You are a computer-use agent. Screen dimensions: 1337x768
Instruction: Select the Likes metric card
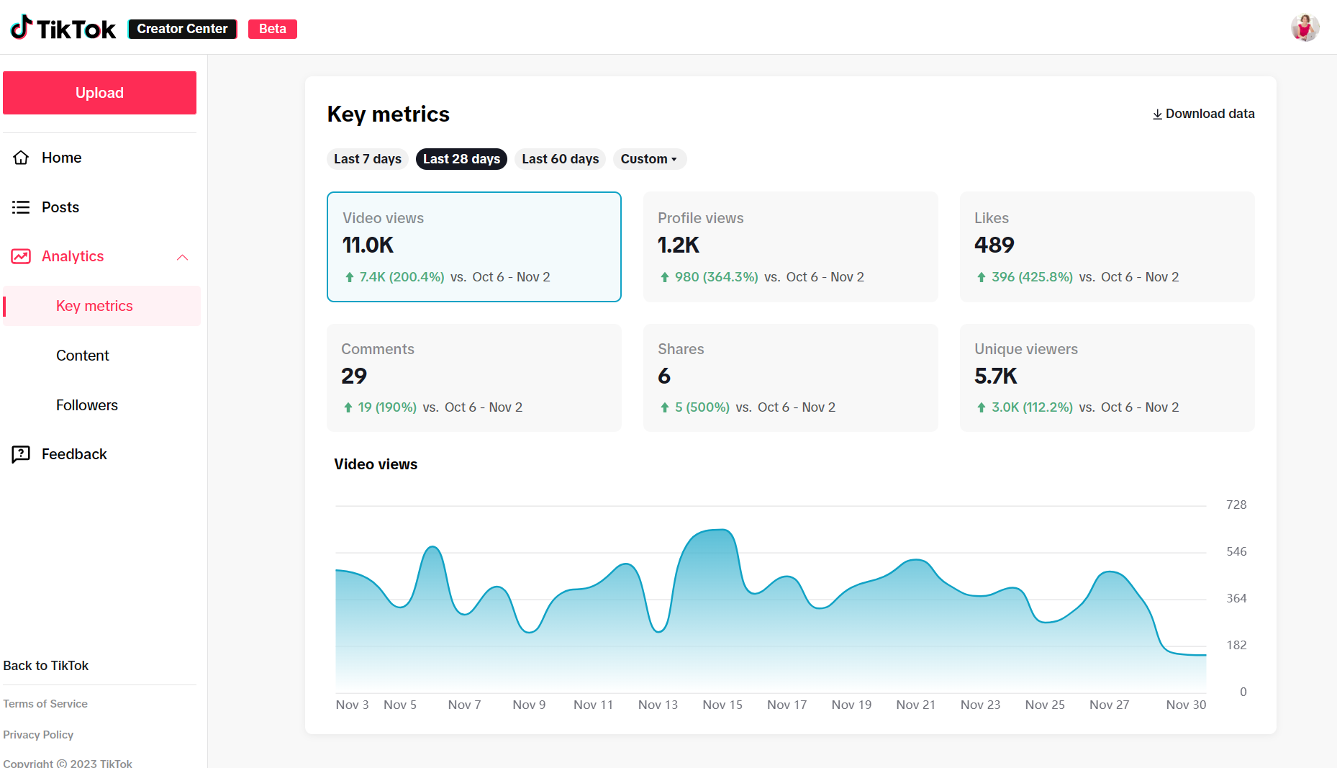(x=1107, y=247)
